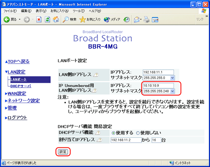Open the お気に入り(A) menu
This screenshot has height=167, width=210.
[x=59, y=11]
